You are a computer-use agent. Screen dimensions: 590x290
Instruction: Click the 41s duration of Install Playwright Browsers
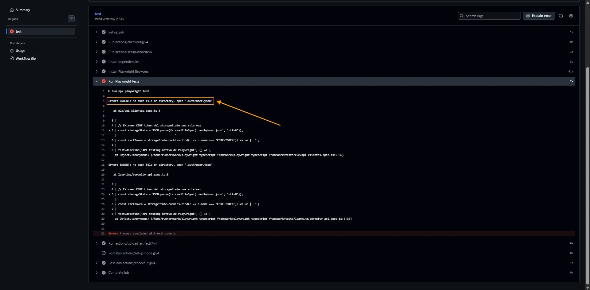571,72
